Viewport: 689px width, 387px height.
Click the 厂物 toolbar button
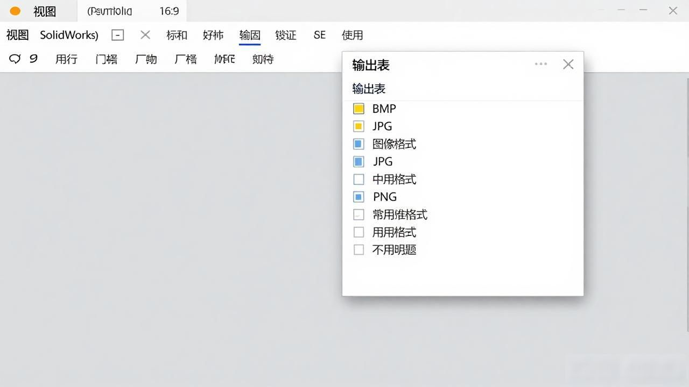(146, 59)
